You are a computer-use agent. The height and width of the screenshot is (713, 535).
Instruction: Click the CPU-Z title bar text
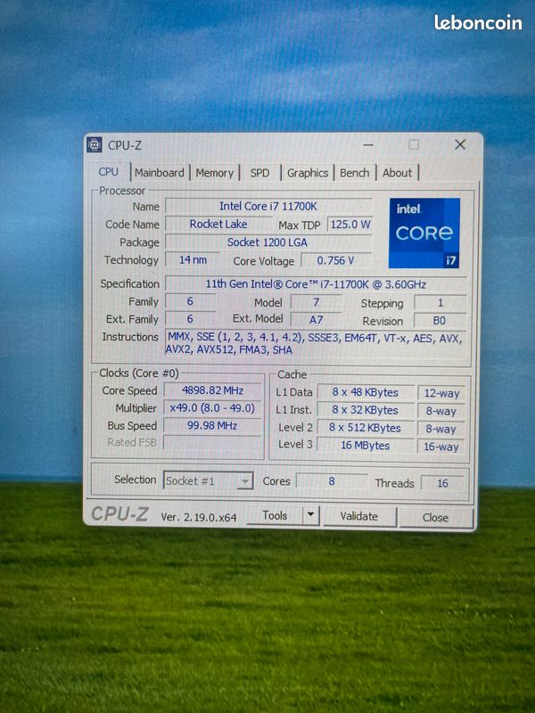[125, 145]
